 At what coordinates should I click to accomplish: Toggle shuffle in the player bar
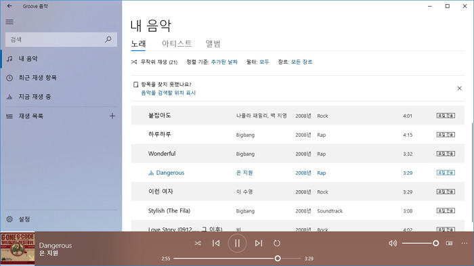coord(198,244)
